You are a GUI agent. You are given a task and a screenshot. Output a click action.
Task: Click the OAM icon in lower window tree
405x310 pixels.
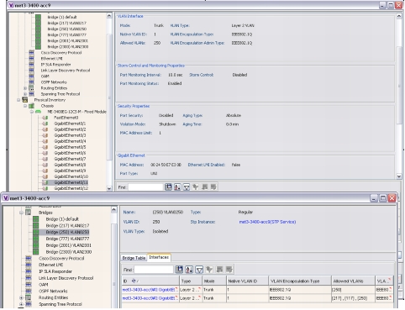click(x=29, y=285)
